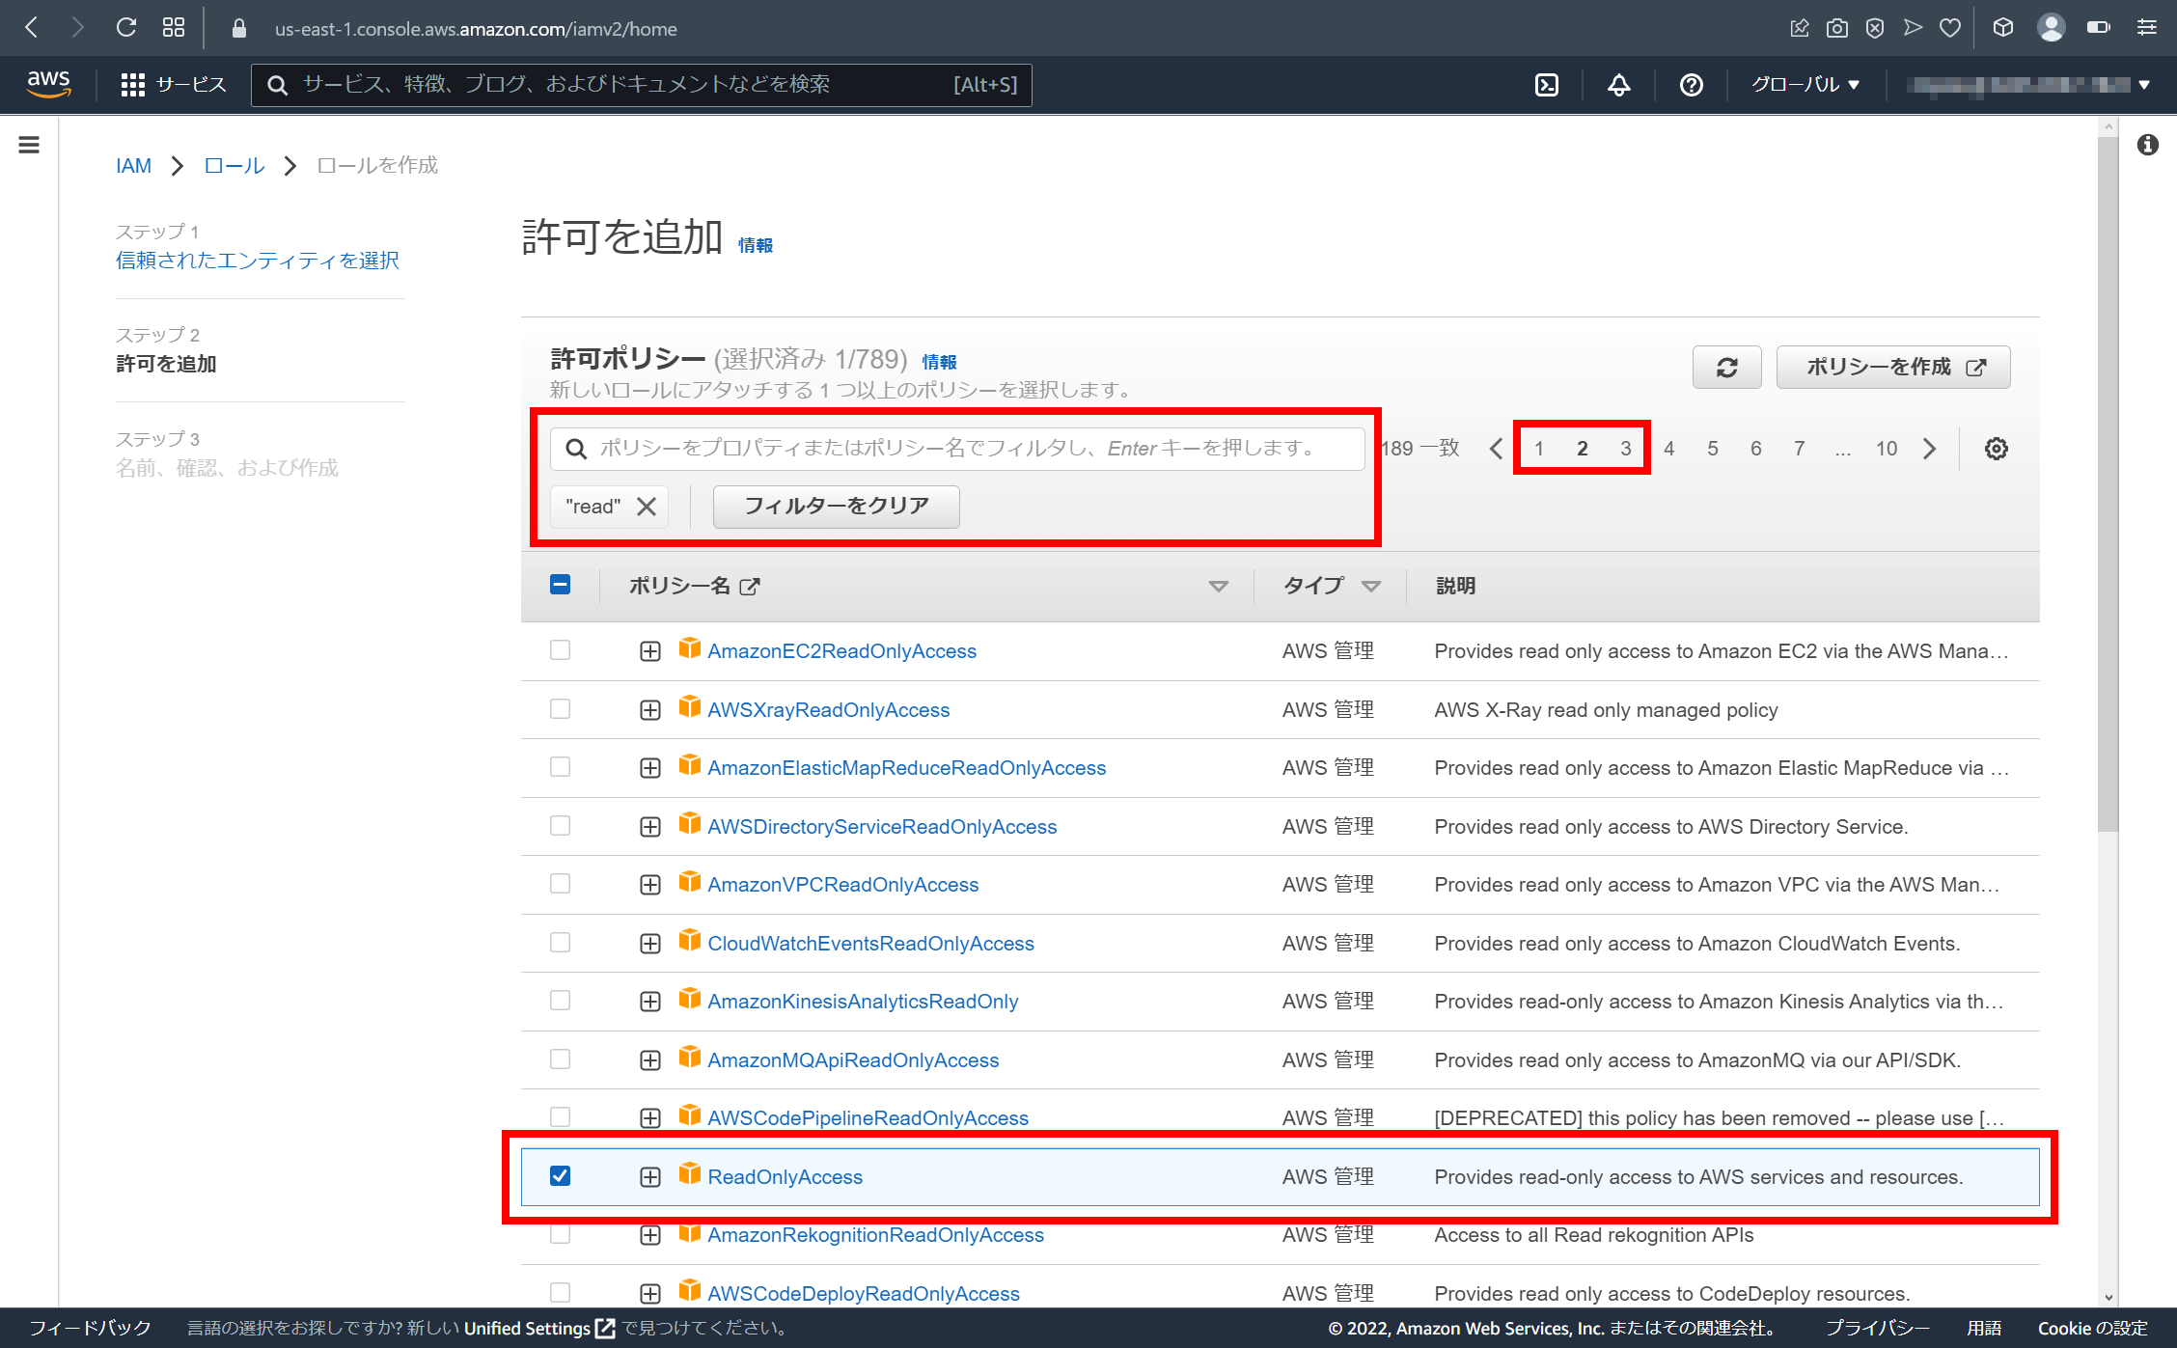Click the フィルターをクリア button
Screen dimensions: 2177x1348
tap(837, 507)
